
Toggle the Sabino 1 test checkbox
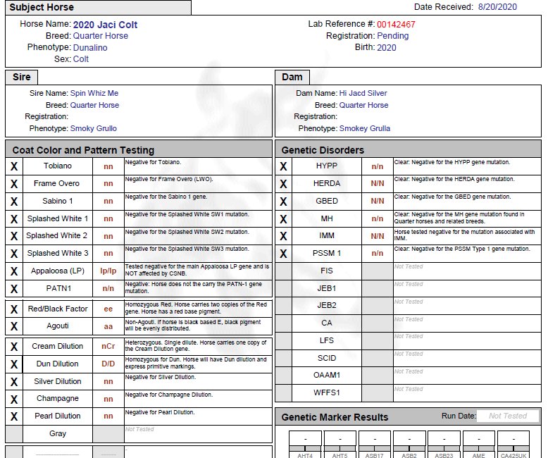(14, 201)
